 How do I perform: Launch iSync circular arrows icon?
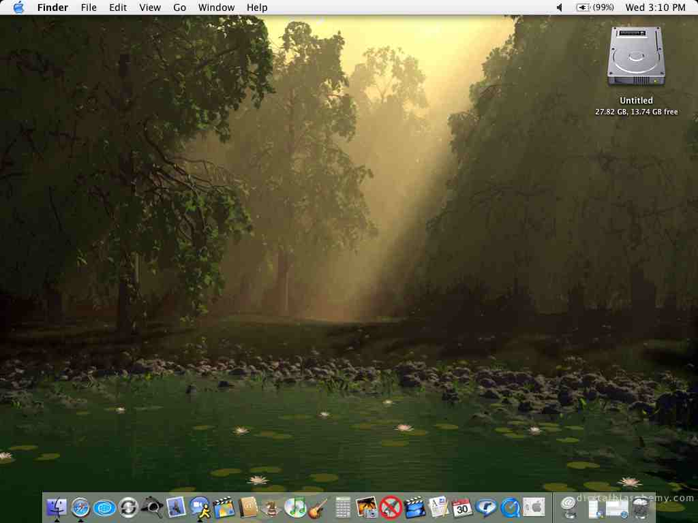point(128,507)
